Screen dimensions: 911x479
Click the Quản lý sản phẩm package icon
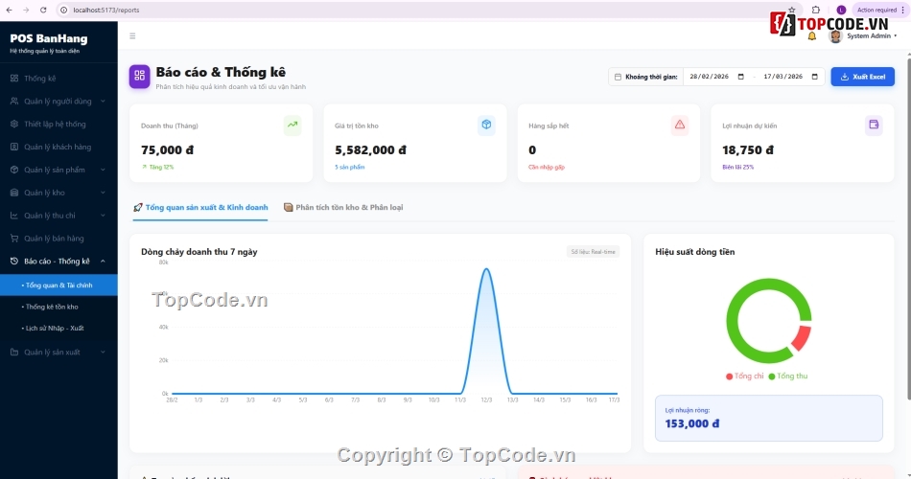[x=14, y=170]
